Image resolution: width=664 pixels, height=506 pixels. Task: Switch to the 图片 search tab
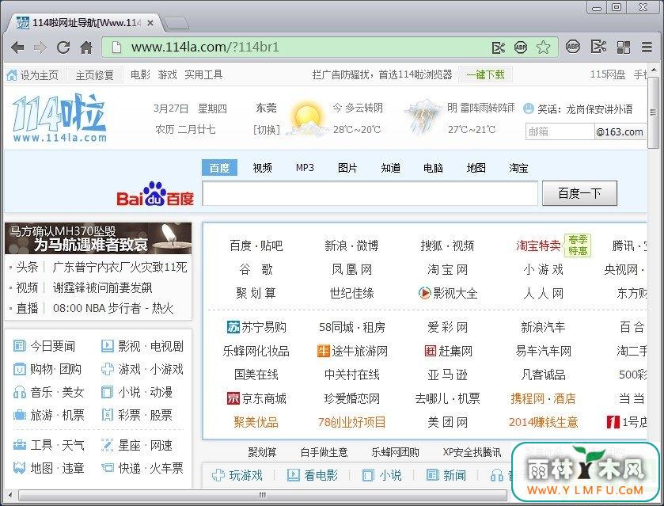[347, 168]
